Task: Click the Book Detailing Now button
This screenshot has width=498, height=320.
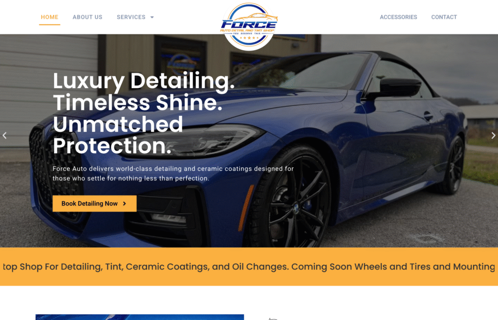Action: (94, 203)
